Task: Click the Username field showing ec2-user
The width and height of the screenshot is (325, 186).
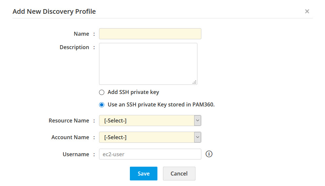Action: [x=150, y=154]
